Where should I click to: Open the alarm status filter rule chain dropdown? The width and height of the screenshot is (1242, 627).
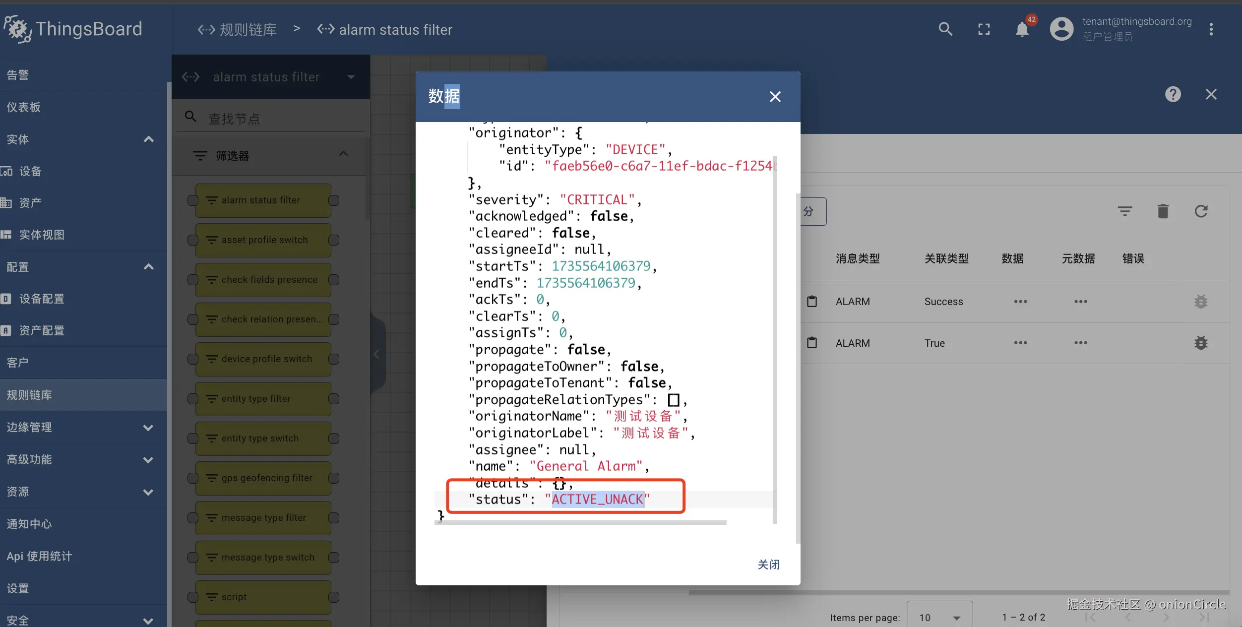[x=351, y=77]
